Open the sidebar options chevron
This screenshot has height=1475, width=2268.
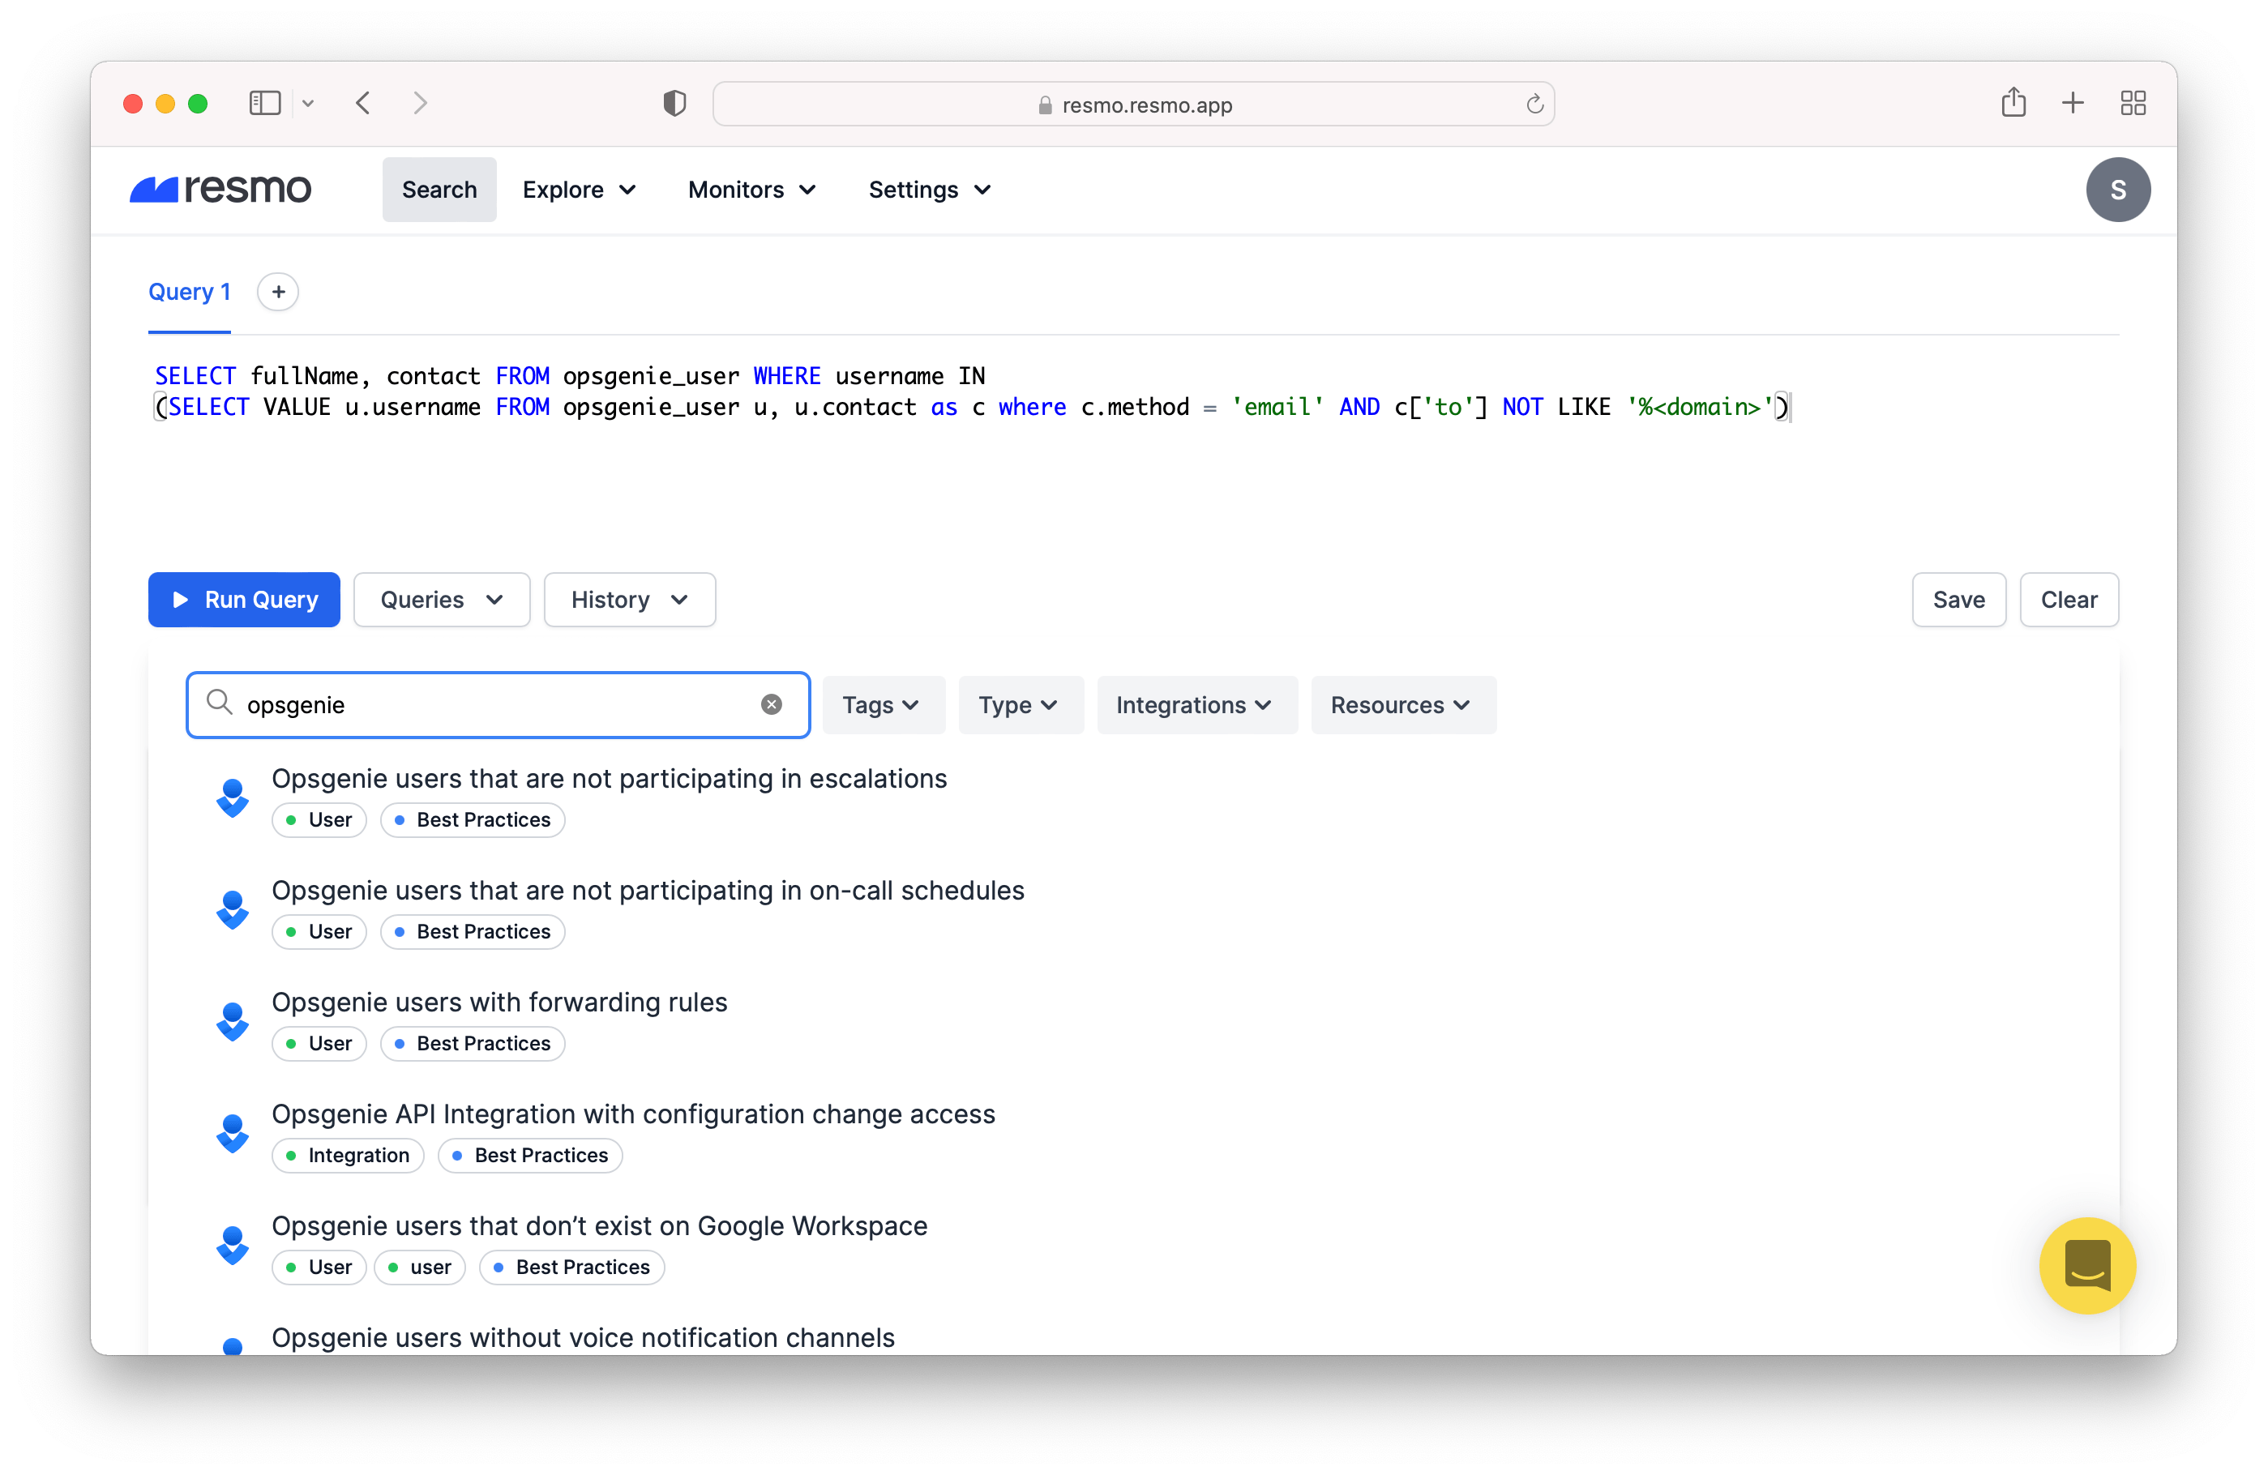pos(308,103)
